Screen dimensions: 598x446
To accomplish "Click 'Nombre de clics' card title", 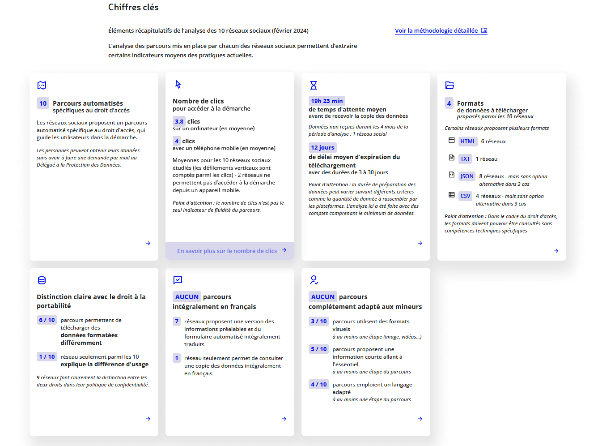I will (x=198, y=101).
